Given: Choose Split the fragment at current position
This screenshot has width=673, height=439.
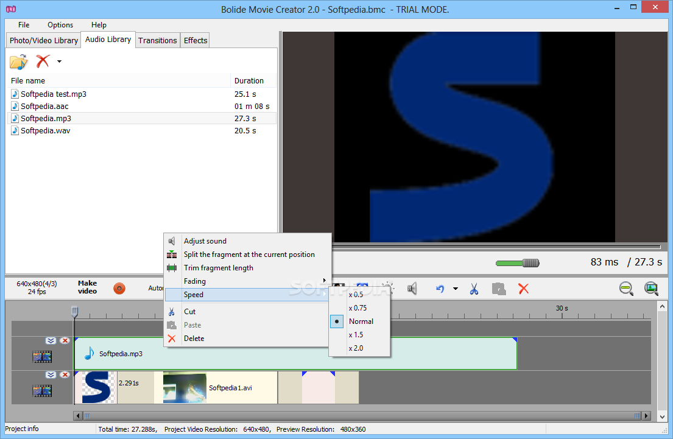Looking at the screenshot, I should coord(248,255).
